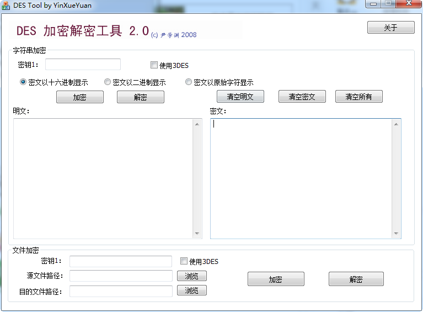Click ciphertext scrollbar down arrow
The image size is (423, 312).
click(x=397, y=234)
